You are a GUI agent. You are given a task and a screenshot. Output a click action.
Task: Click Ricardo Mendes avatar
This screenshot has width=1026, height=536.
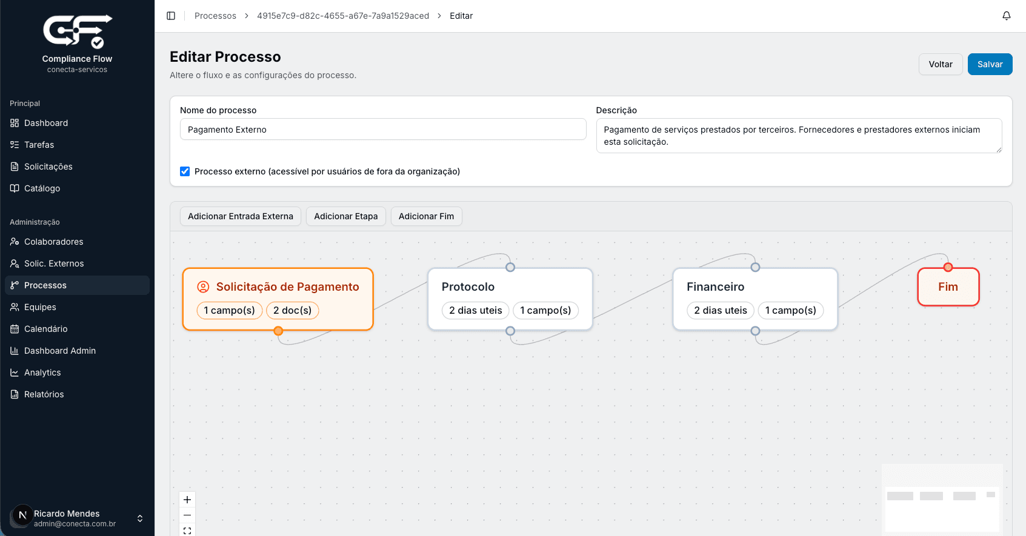pos(22,515)
